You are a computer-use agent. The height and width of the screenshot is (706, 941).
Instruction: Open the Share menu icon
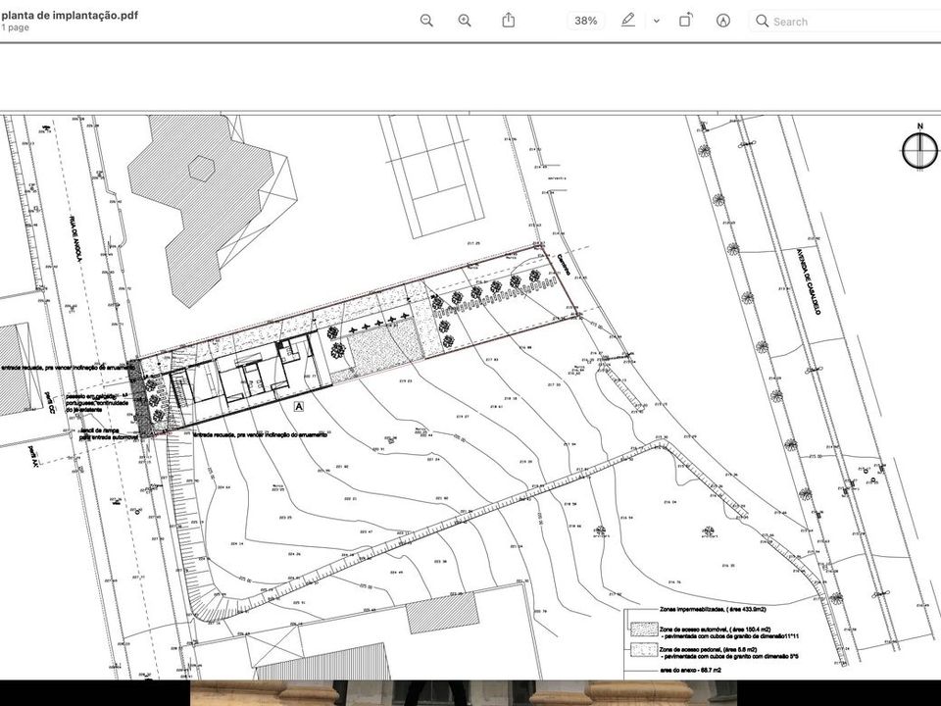tap(509, 20)
